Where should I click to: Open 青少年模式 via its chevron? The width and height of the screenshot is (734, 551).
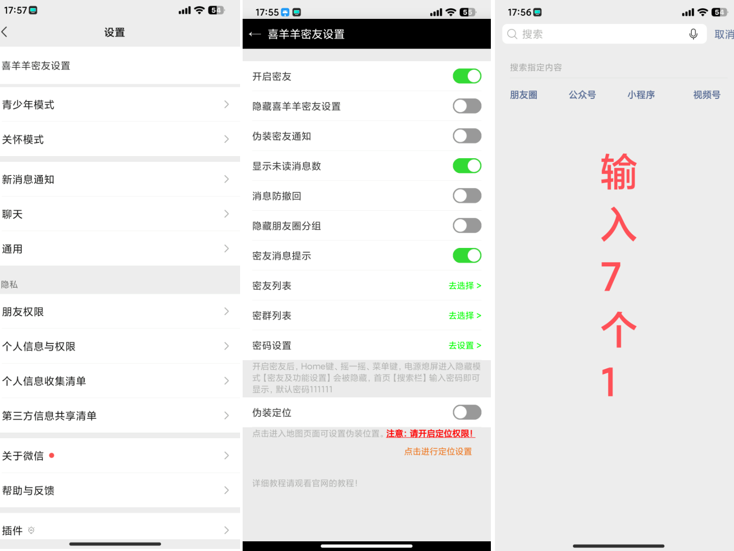coord(227,105)
